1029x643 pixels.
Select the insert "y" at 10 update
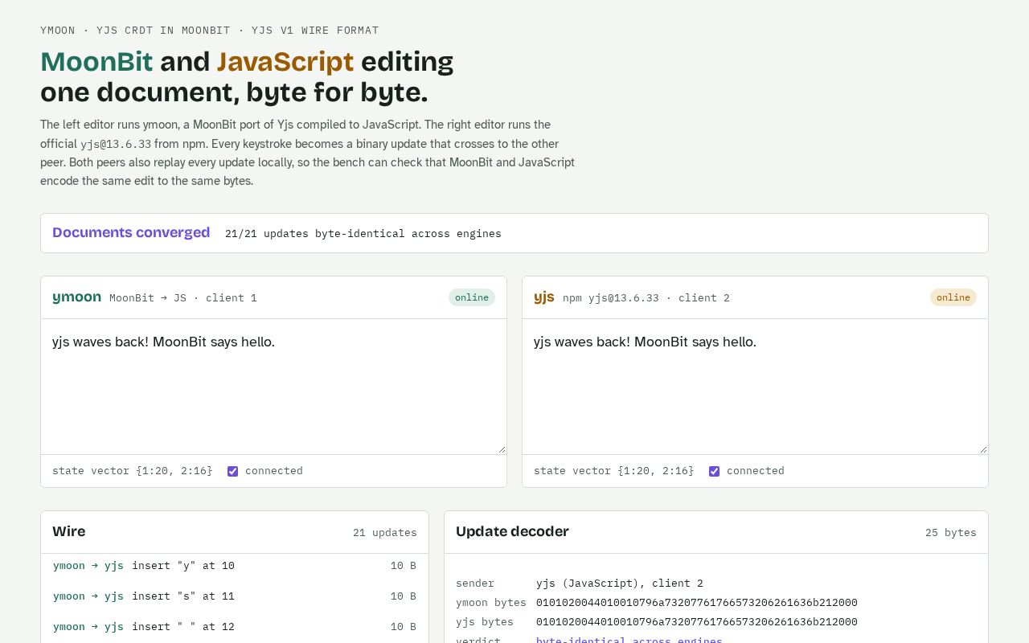coord(235,566)
